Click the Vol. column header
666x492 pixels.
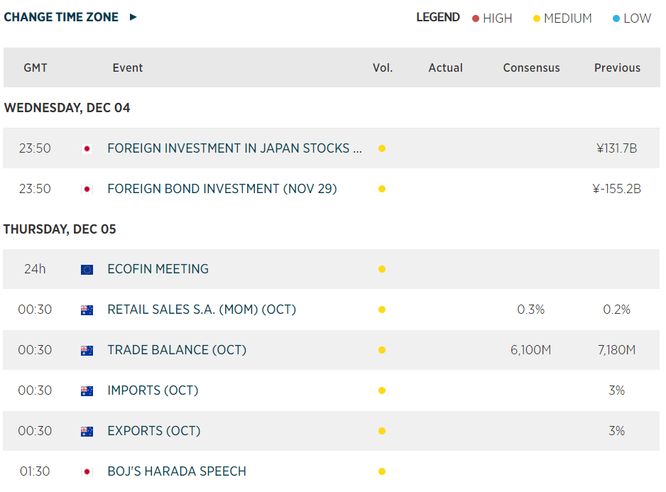pos(383,68)
